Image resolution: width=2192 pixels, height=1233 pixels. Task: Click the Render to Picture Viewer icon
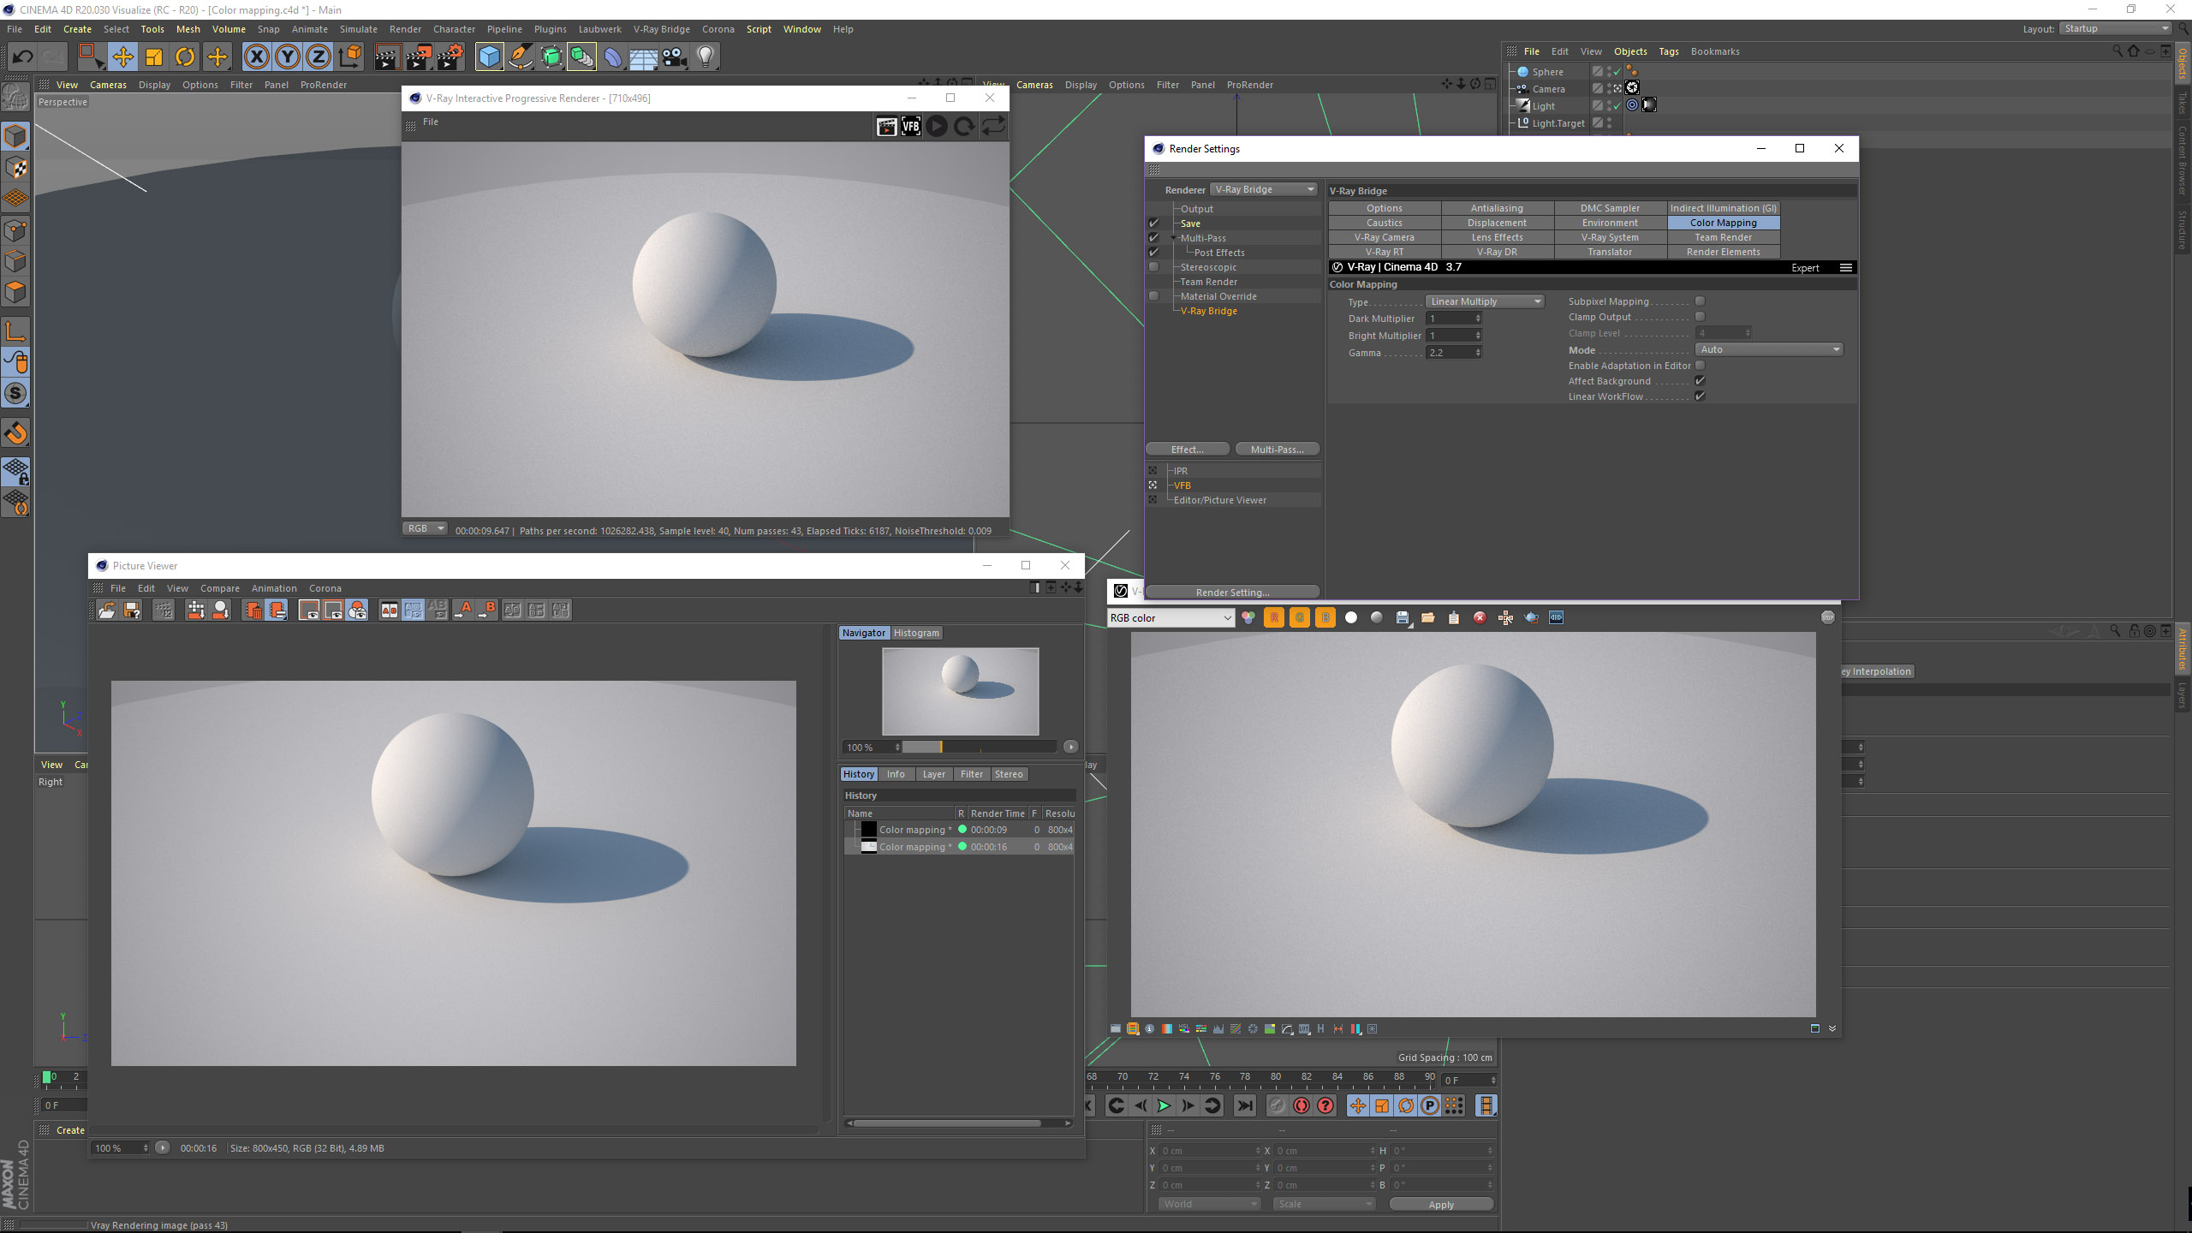(419, 57)
